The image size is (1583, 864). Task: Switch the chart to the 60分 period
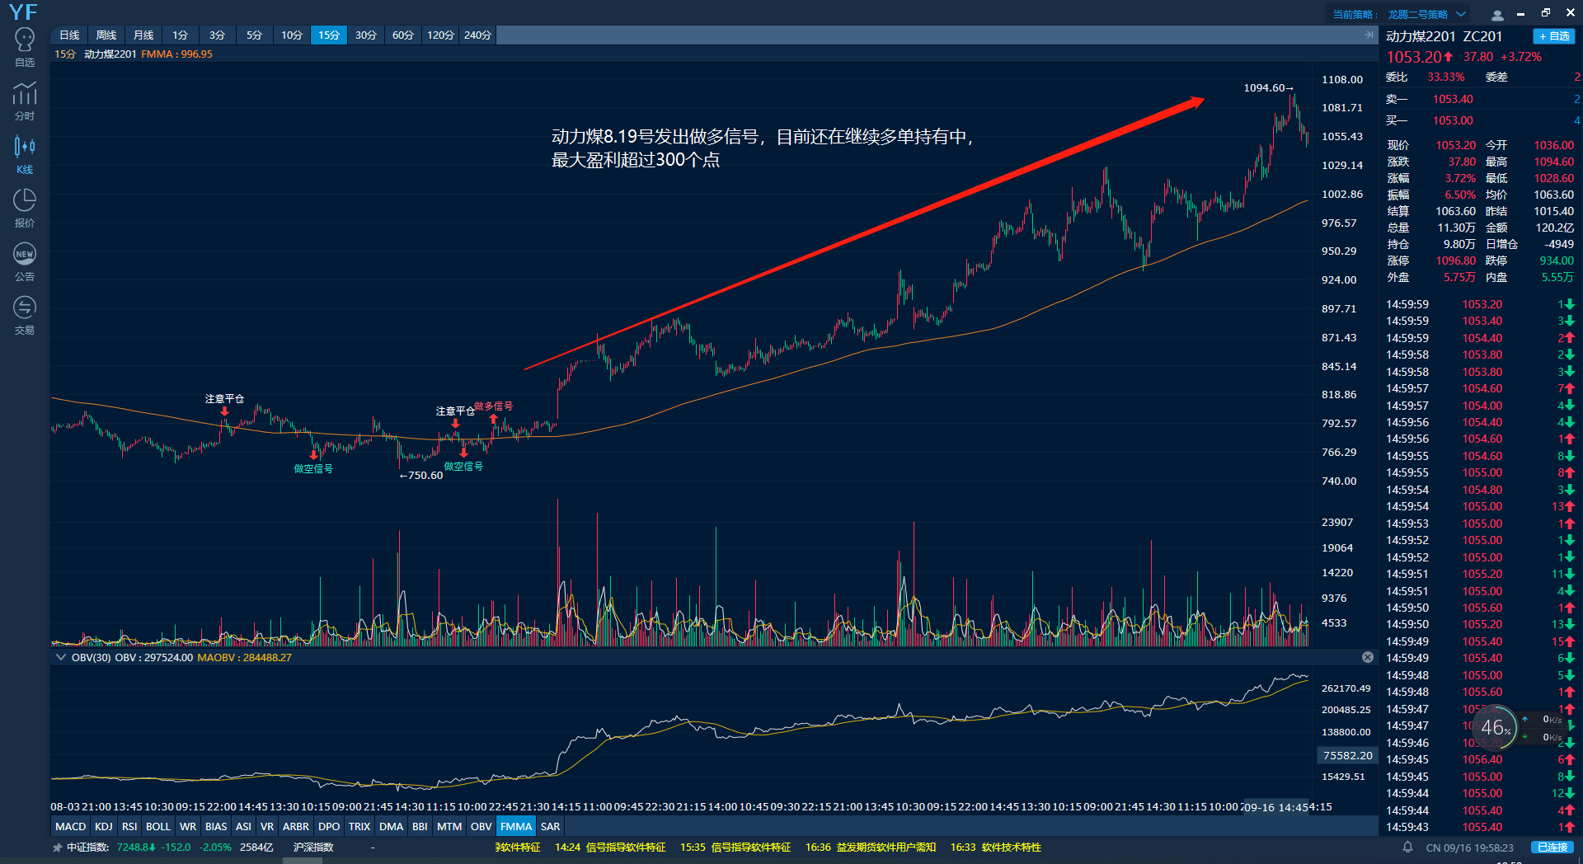pyautogui.click(x=402, y=35)
